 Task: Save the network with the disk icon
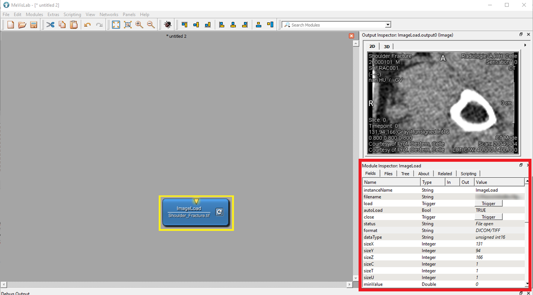click(x=34, y=25)
